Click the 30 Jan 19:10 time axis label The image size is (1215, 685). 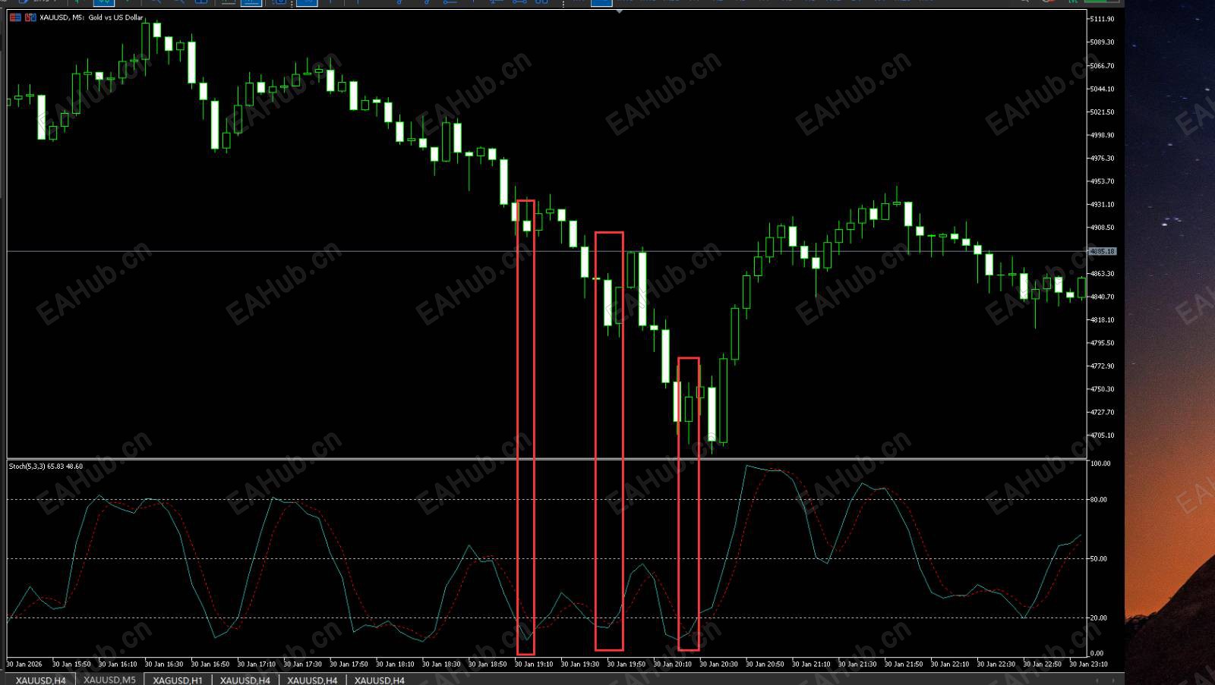[534, 664]
